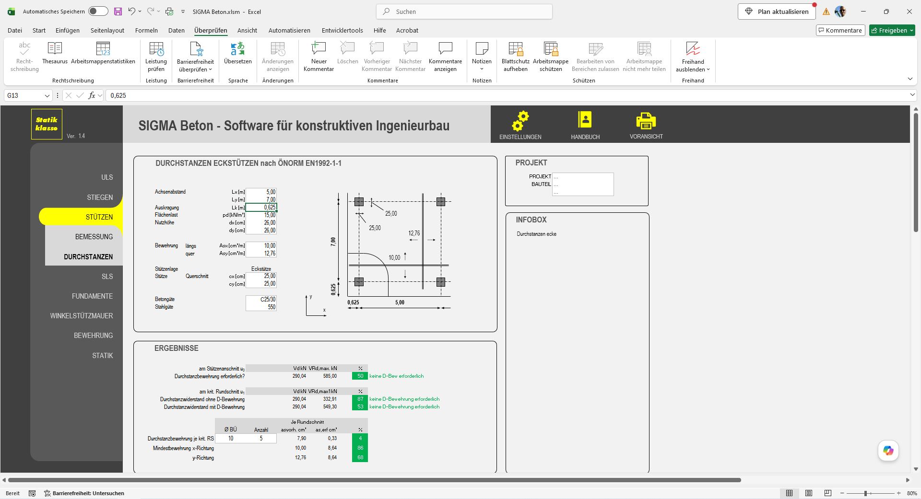Switch to Page Layout view icon
Image resolution: width=921 pixels, height=499 pixels.
[809, 493]
